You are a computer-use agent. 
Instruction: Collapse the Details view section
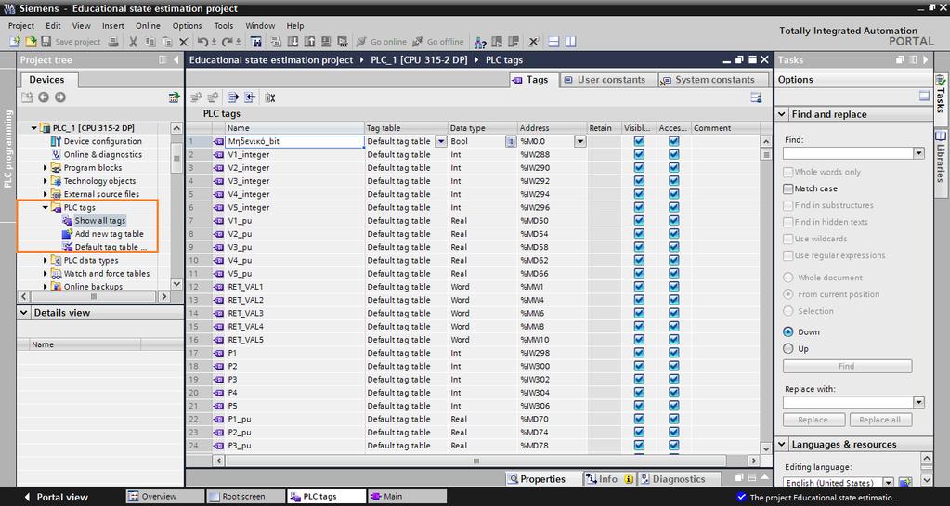click(x=24, y=313)
